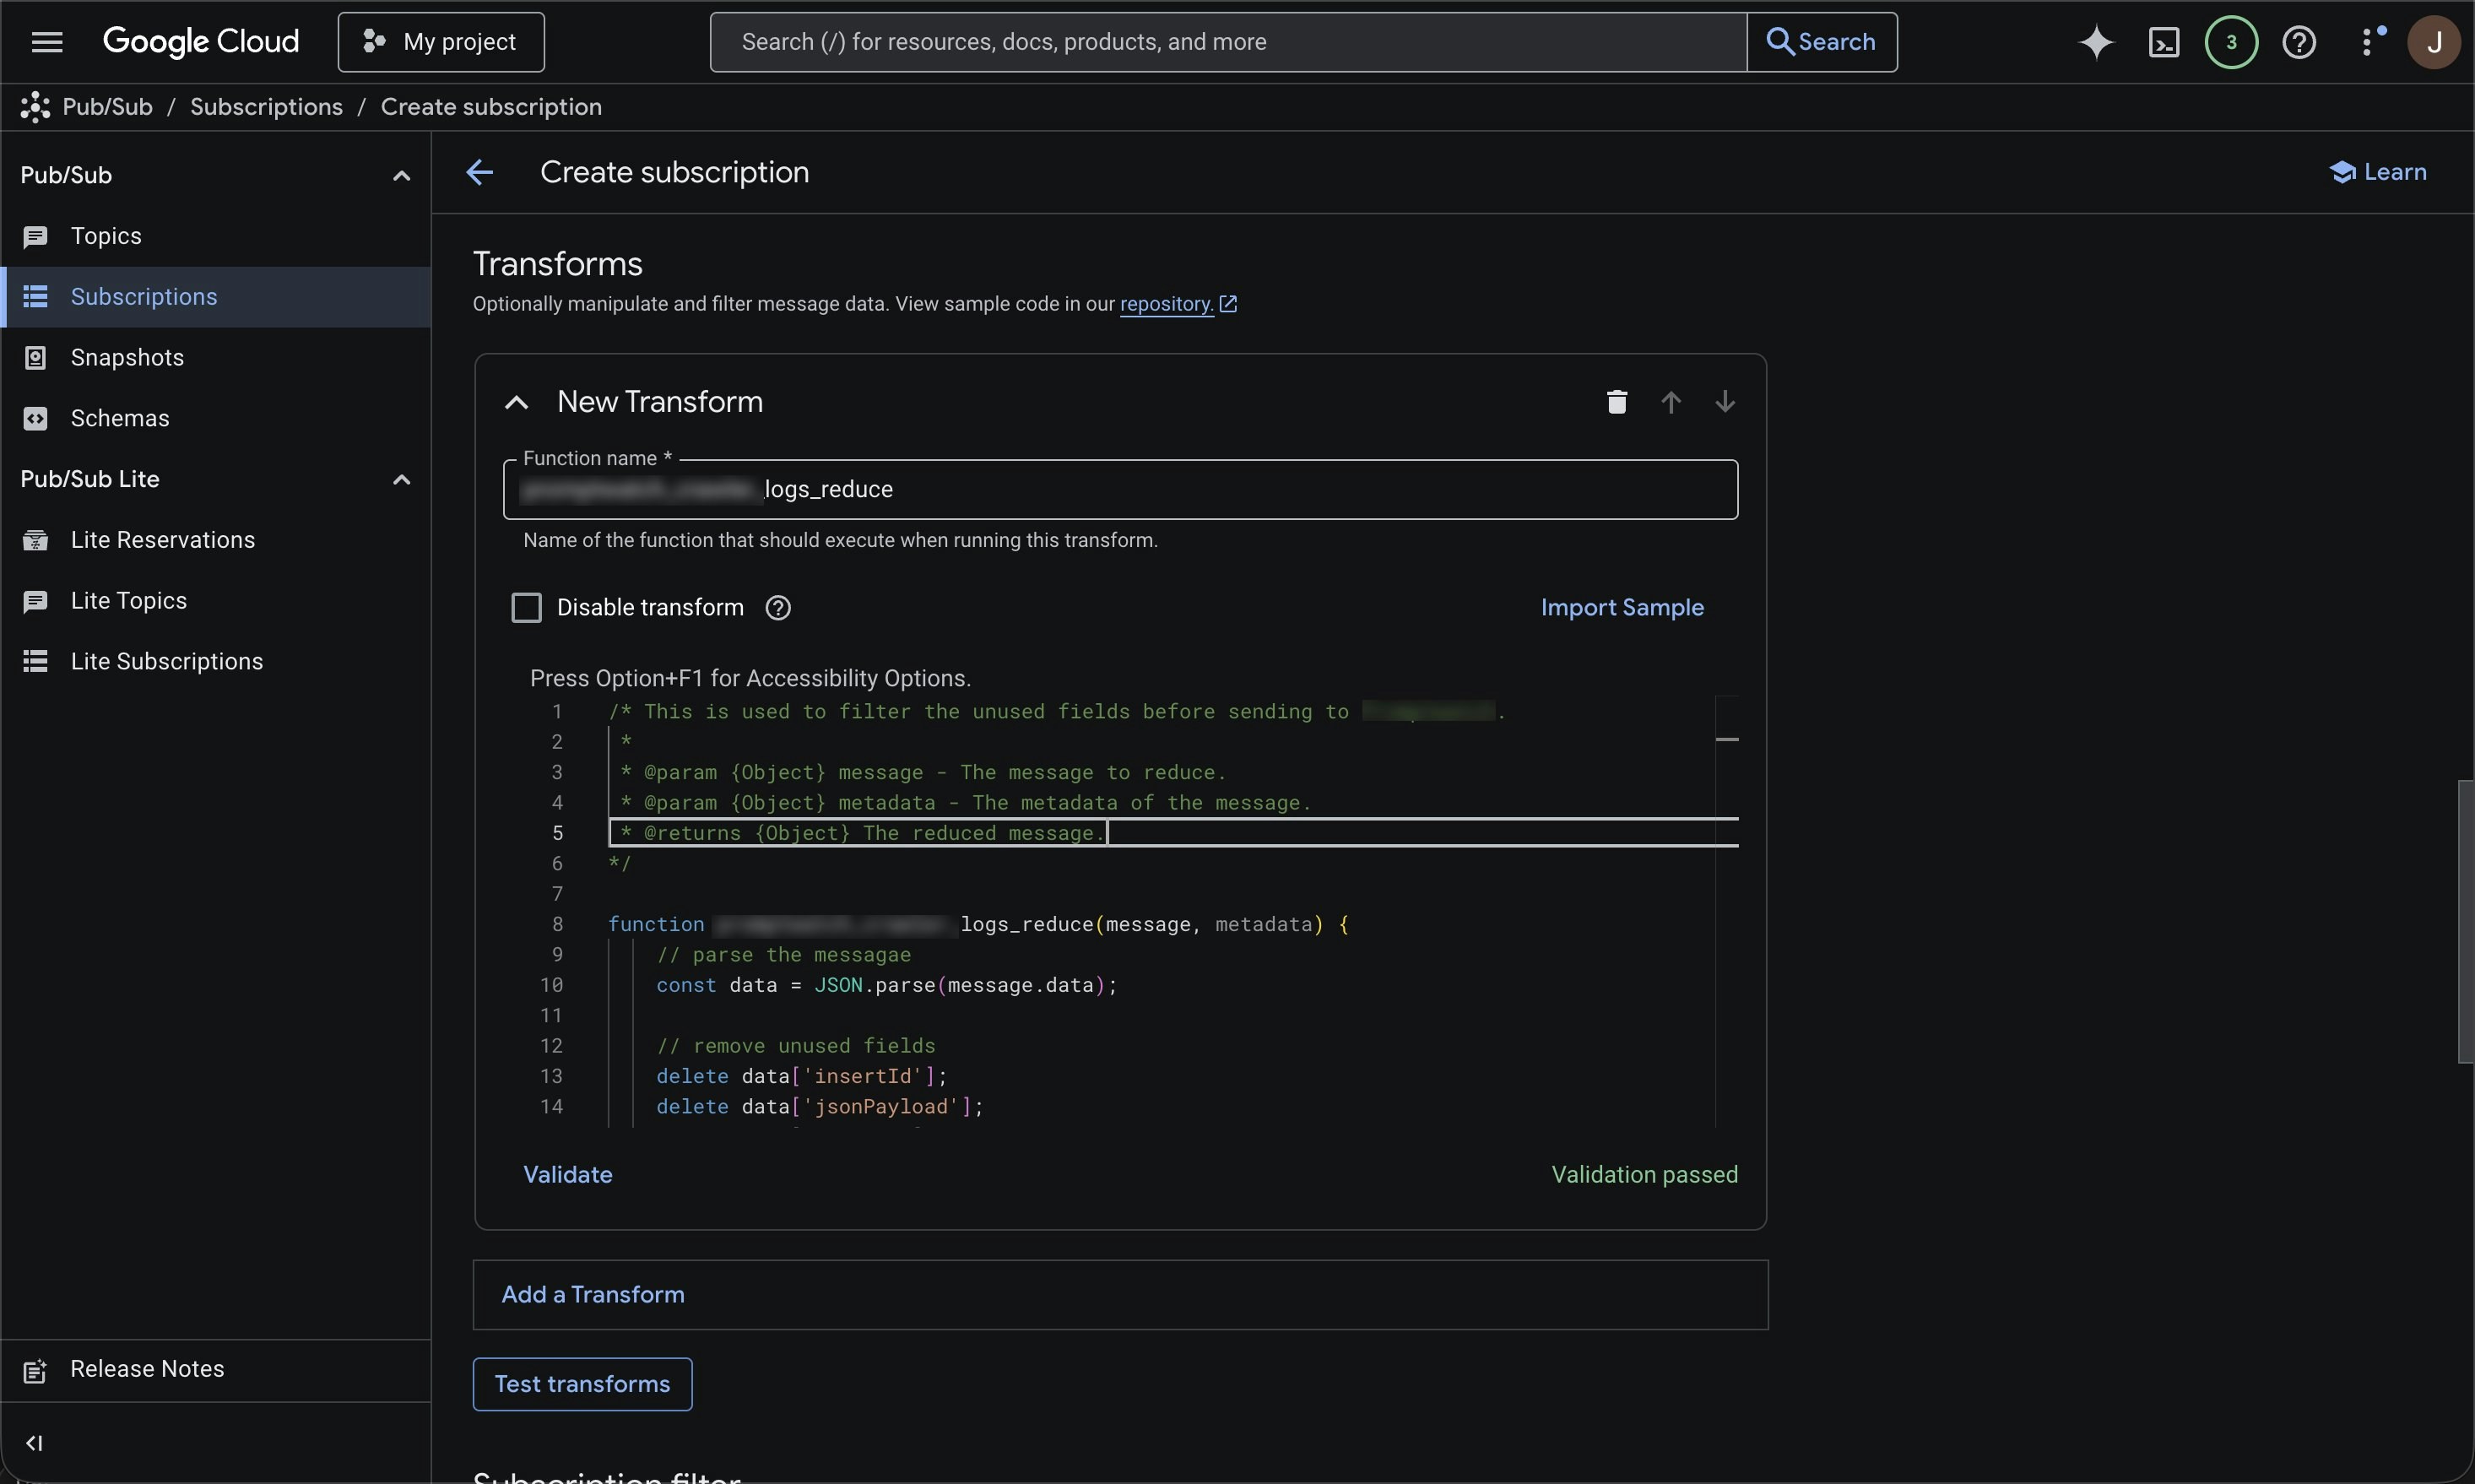Image resolution: width=2475 pixels, height=1484 pixels.
Task: Open the My project selector
Action: pyautogui.click(x=441, y=41)
